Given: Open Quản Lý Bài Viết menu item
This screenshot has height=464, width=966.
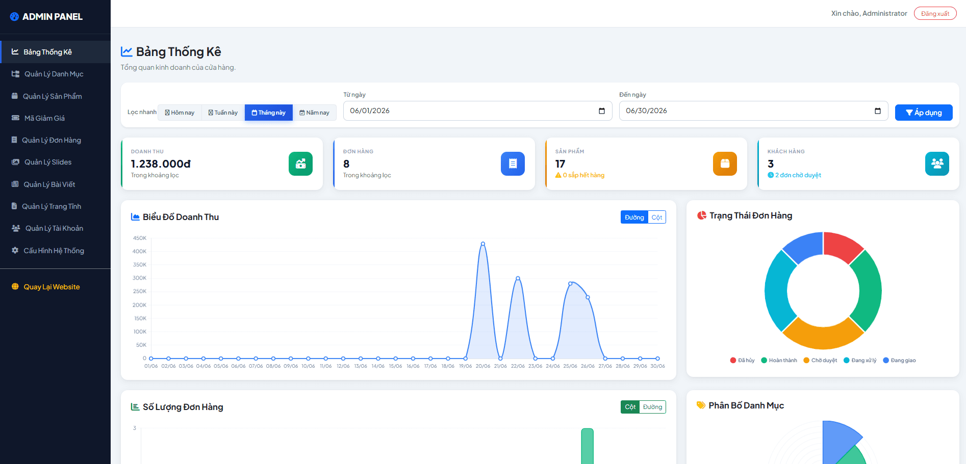Looking at the screenshot, I should click(x=55, y=184).
